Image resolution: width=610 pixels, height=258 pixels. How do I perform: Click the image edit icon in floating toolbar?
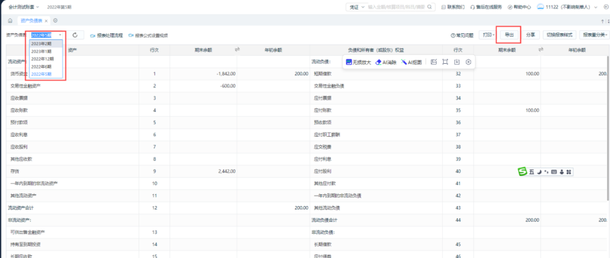pos(434,62)
